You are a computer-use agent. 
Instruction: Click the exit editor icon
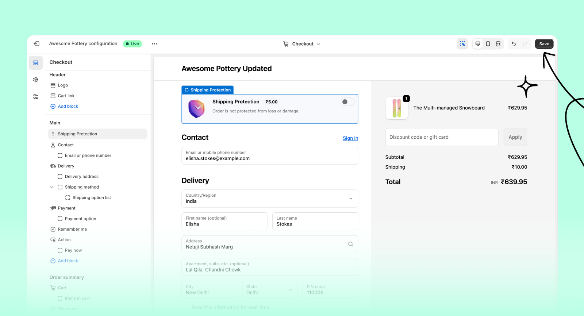pos(36,44)
